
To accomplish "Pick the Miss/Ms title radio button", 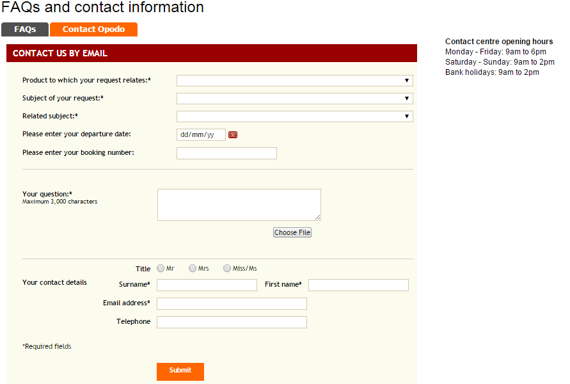I will [227, 269].
